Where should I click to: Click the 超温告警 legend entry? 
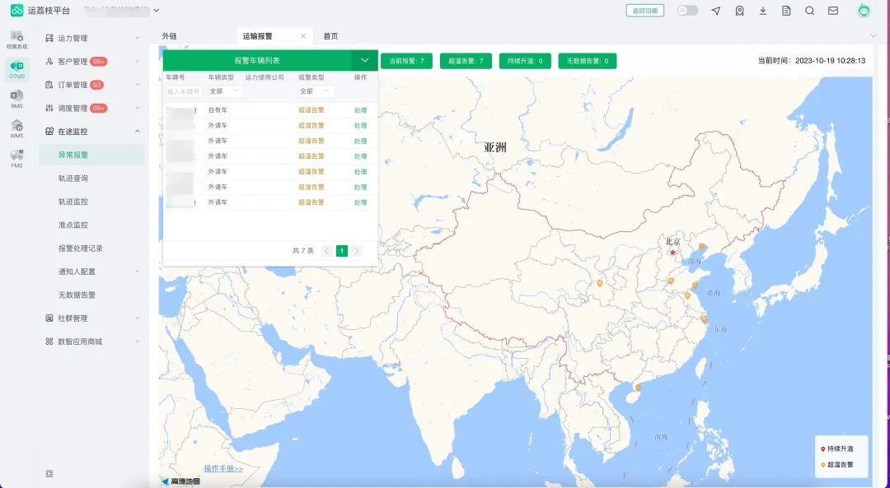[x=836, y=464]
